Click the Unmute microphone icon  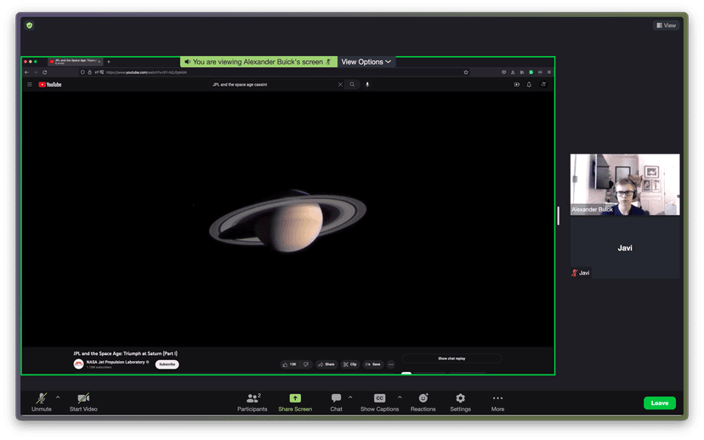(41, 398)
